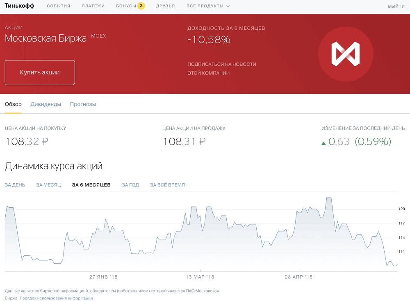Click the 13 МАР '18 axis marker
410x301 pixels.
coord(200,277)
